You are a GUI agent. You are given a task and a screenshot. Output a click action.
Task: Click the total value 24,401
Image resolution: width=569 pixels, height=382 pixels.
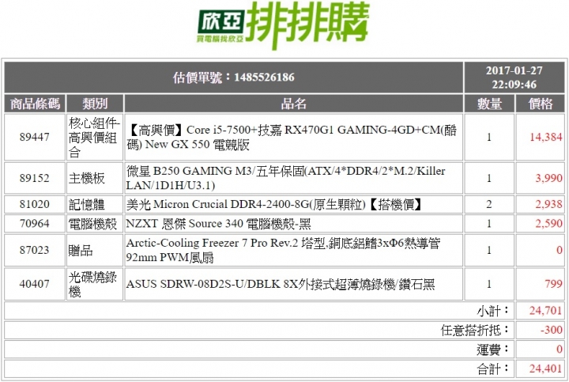545,369
